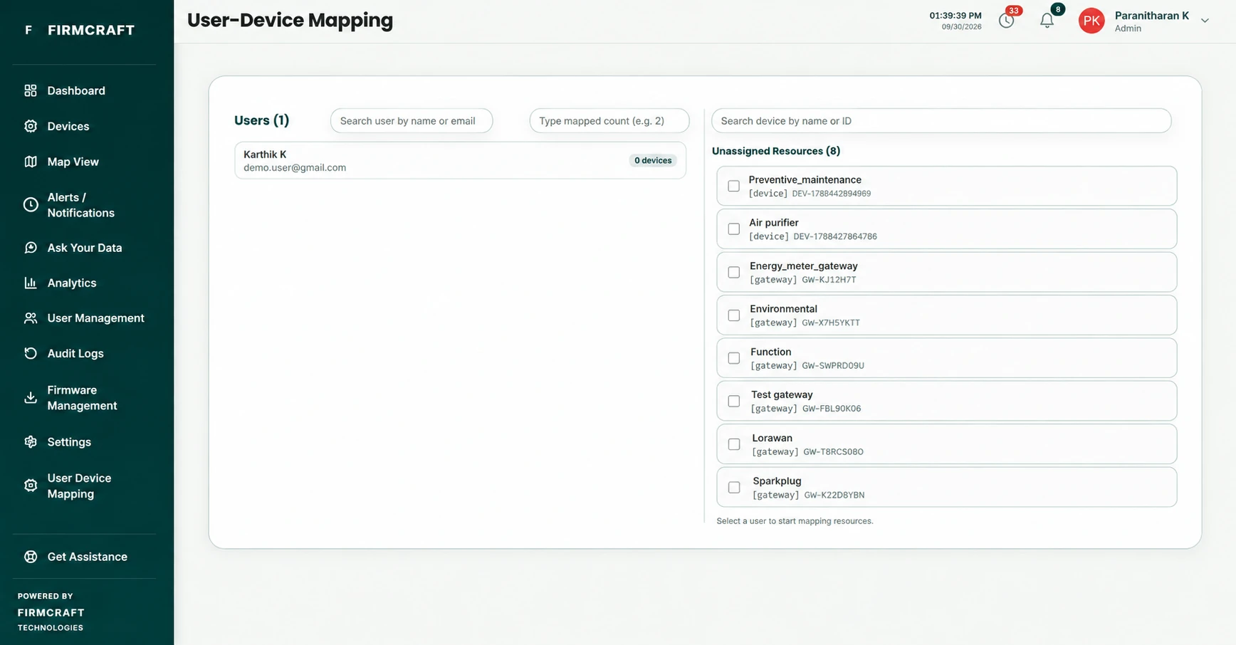This screenshot has height=645, width=1236.
Task: Click the Test gateway resource name
Action: click(x=782, y=394)
